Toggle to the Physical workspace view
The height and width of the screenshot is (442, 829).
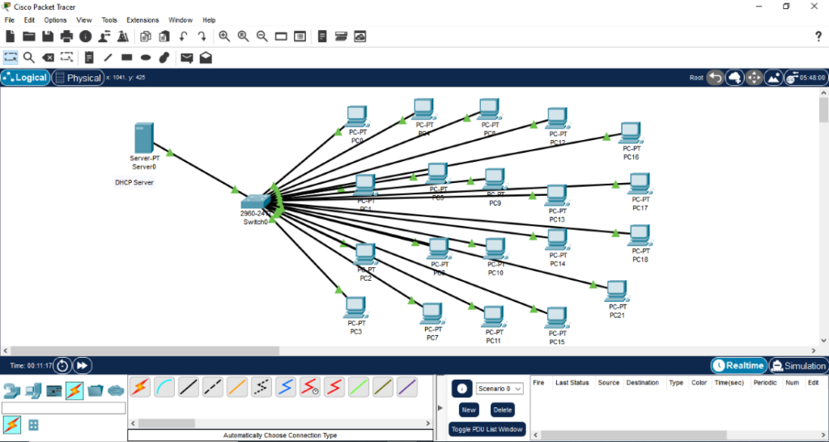click(x=78, y=78)
